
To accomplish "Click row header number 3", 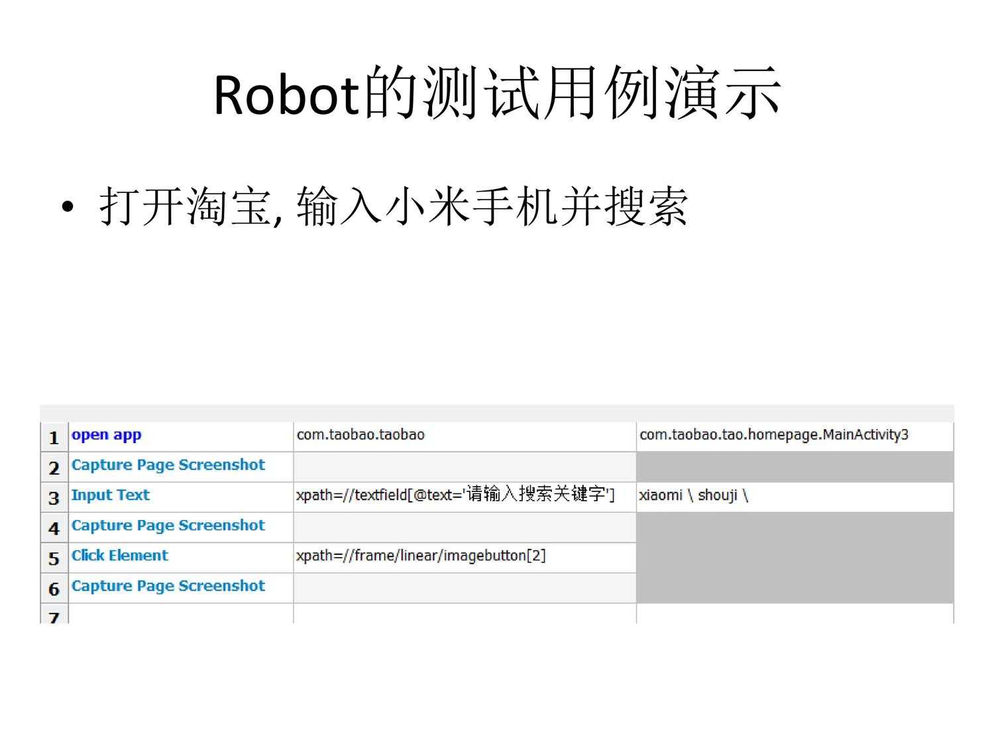I will pyautogui.click(x=54, y=497).
